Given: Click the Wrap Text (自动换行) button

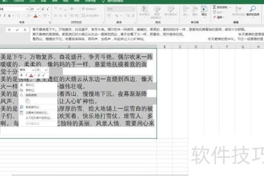Looking at the screenshot, I should [89, 9].
